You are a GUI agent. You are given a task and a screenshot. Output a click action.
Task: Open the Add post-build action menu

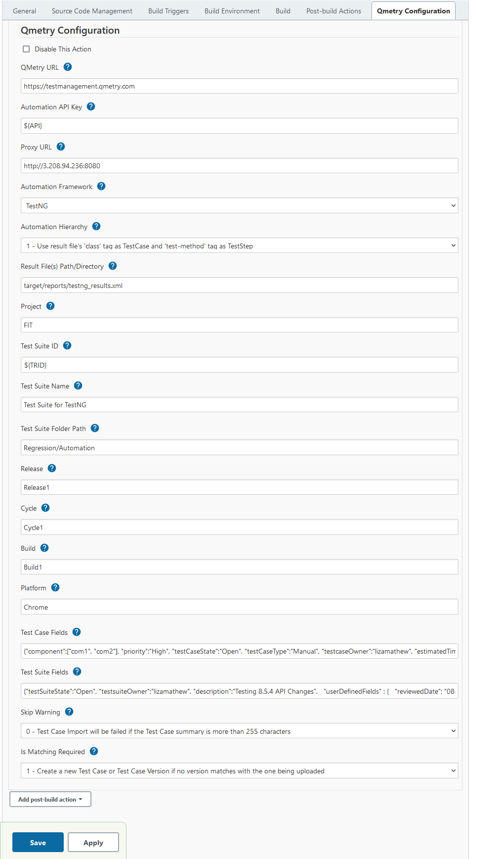[50, 799]
